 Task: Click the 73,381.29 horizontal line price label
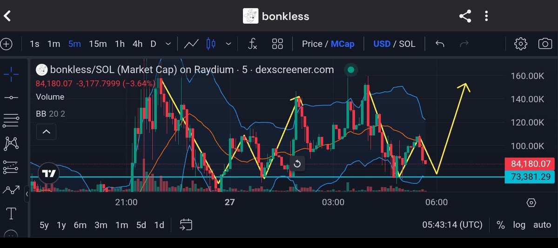[x=530, y=176]
